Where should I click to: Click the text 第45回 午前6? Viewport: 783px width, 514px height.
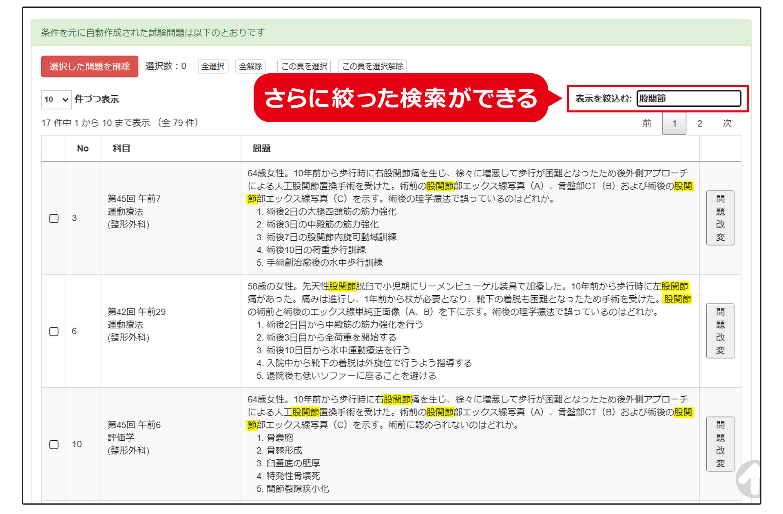[x=134, y=425]
